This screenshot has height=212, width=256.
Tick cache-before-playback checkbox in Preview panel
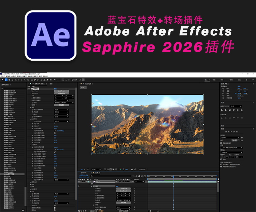(221, 143)
